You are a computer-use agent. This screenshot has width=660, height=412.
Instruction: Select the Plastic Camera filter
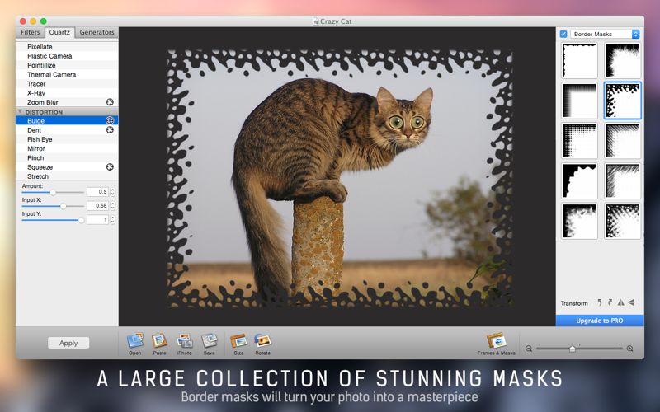click(x=67, y=56)
